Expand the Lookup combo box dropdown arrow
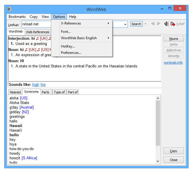 125,24
